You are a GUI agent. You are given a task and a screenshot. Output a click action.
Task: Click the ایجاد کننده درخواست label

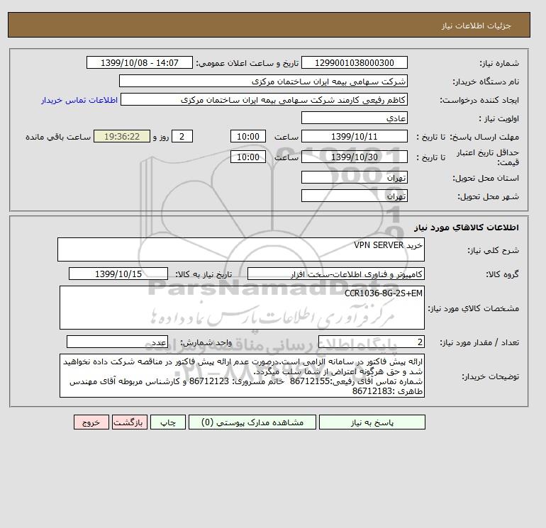(x=479, y=100)
